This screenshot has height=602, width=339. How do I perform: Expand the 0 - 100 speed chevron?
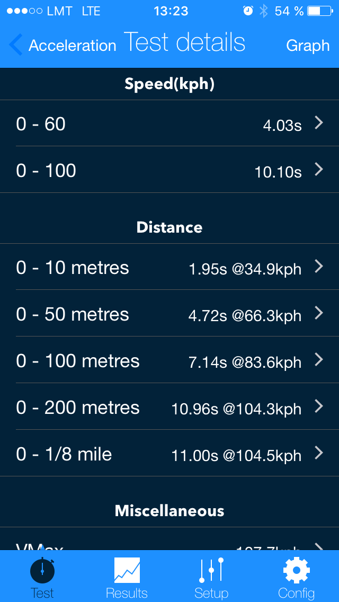319,170
